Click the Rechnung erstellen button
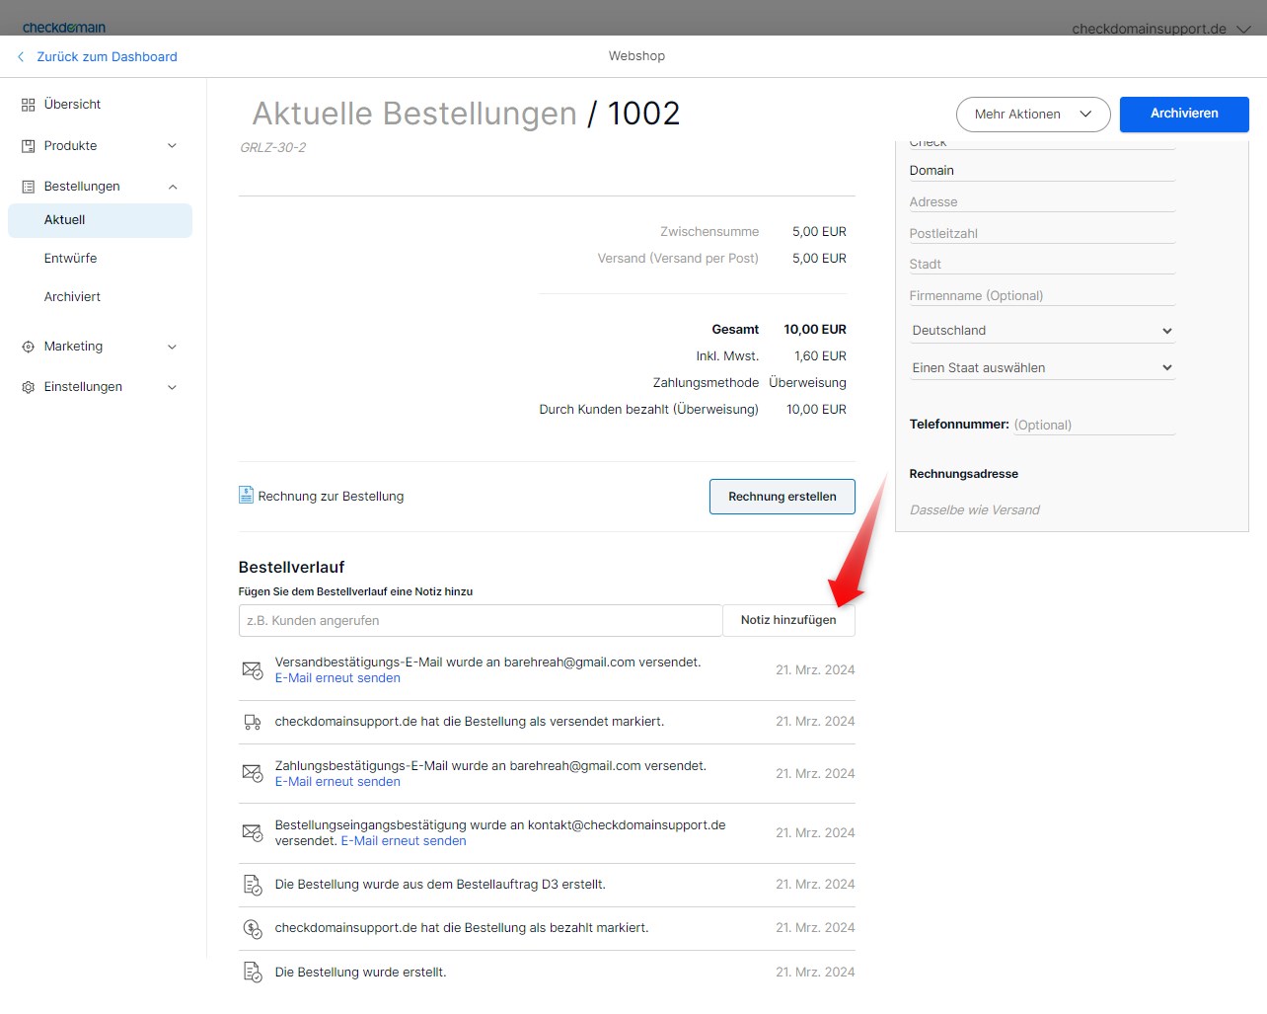1267x1014 pixels. 782,497
